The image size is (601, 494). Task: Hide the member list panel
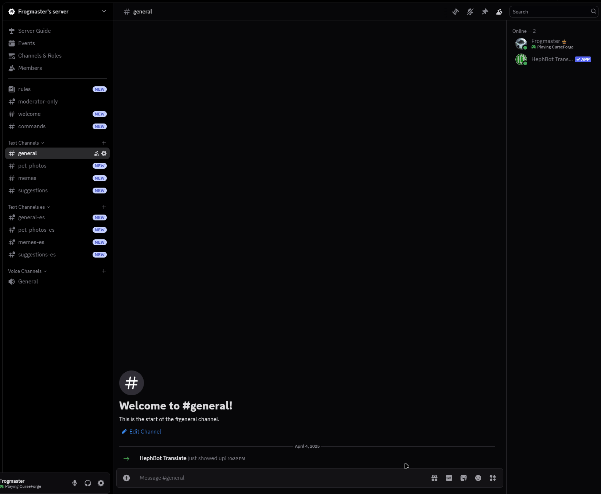pyautogui.click(x=499, y=12)
